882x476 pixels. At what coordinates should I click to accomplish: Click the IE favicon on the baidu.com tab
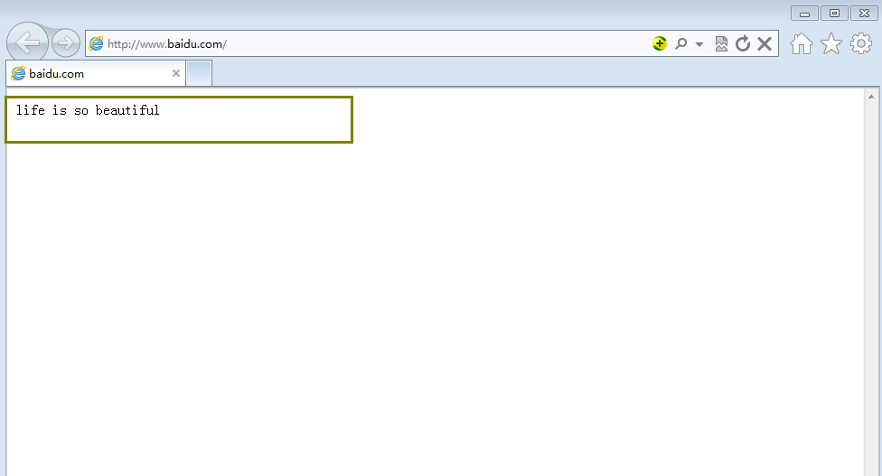(x=19, y=73)
